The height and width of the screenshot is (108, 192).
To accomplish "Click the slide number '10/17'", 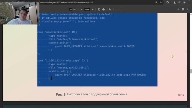I will coord(181,95).
